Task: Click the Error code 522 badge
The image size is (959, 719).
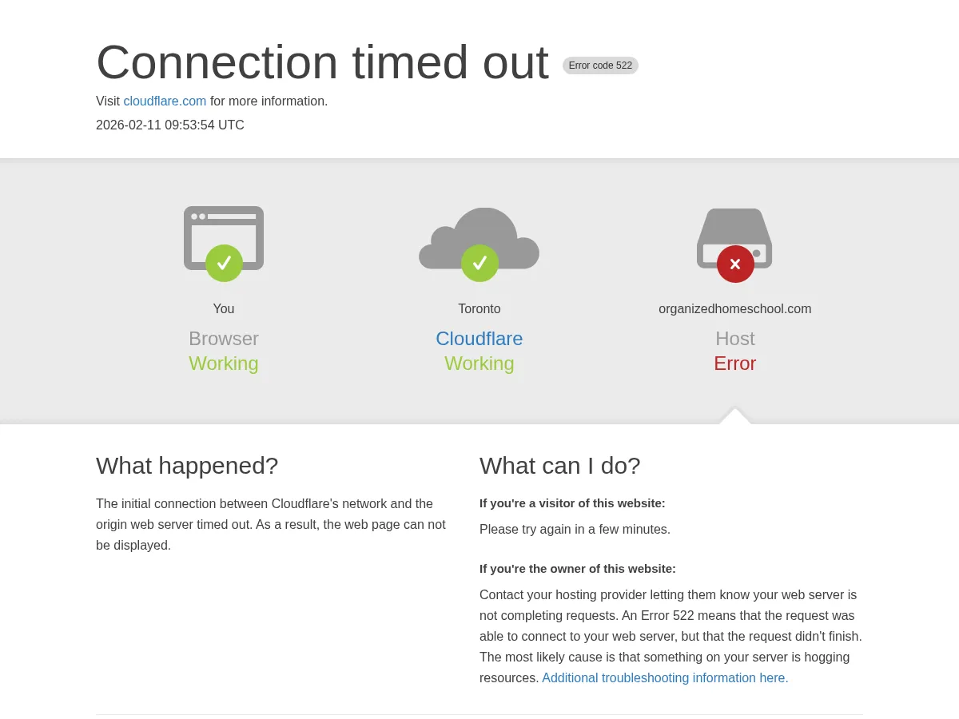Action: [x=600, y=66]
